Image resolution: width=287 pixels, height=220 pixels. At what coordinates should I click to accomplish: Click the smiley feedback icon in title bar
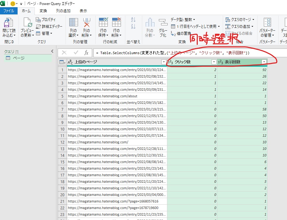pos(13,3)
